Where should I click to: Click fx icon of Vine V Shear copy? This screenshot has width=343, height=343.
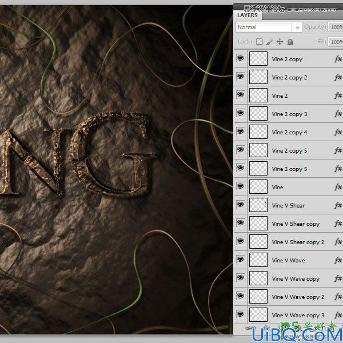coord(338,224)
